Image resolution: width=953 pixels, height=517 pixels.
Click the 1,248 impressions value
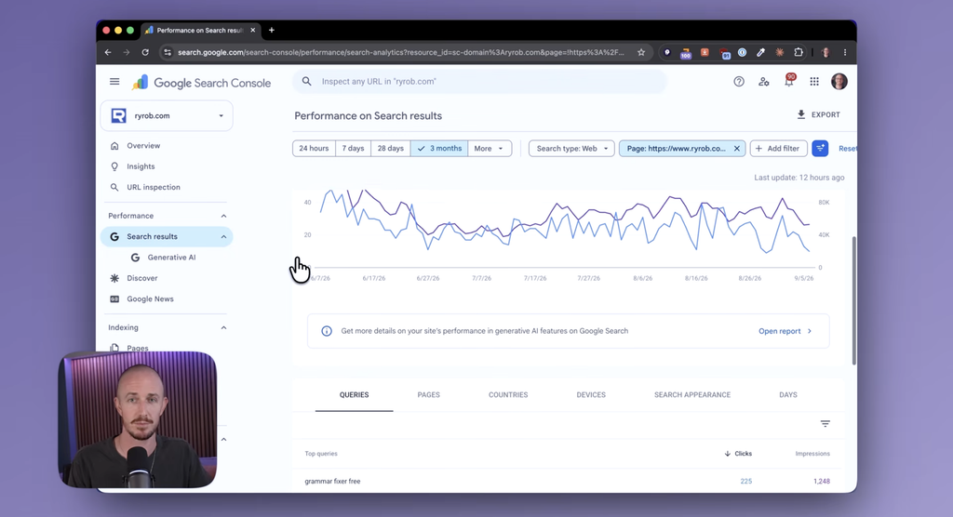click(x=821, y=481)
